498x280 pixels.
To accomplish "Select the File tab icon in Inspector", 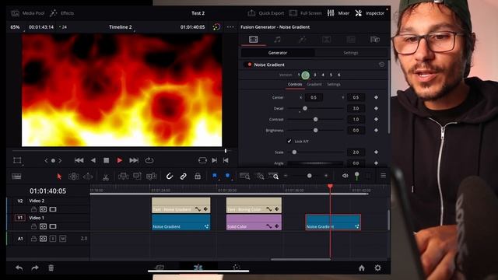I will (x=375, y=40).
